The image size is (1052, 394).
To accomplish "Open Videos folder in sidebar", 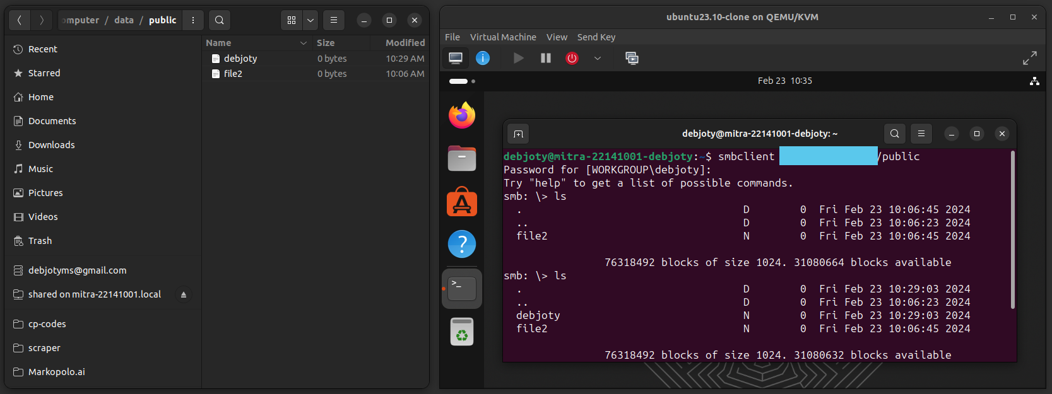I will [x=103, y=217].
